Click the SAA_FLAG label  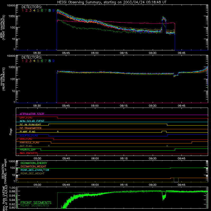point(26,139)
